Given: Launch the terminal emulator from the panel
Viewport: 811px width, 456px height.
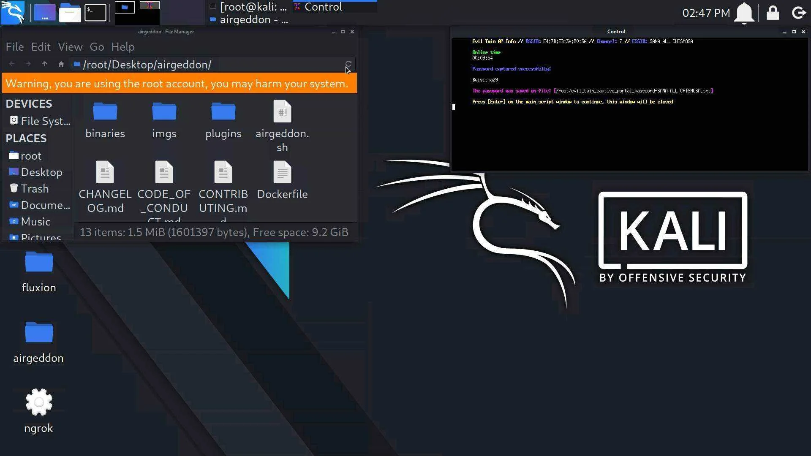Looking at the screenshot, I should [x=95, y=13].
